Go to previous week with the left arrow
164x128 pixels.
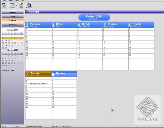point(80,17)
